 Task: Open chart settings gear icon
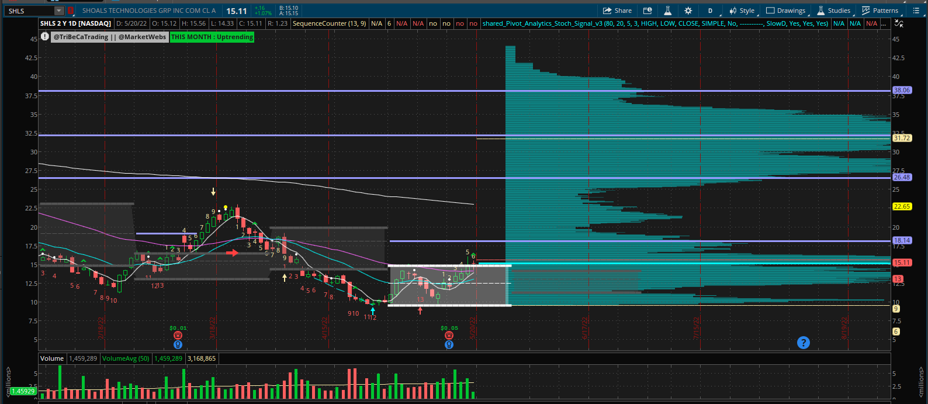click(x=688, y=11)
